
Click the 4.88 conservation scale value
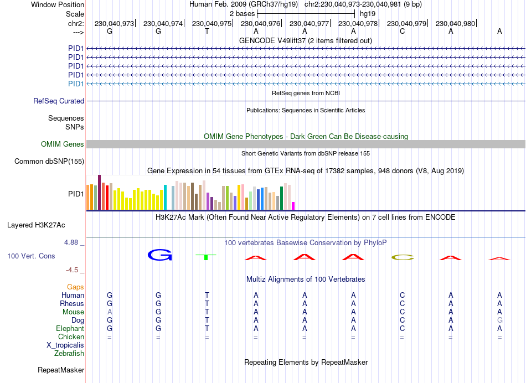[x=71, y=242]
